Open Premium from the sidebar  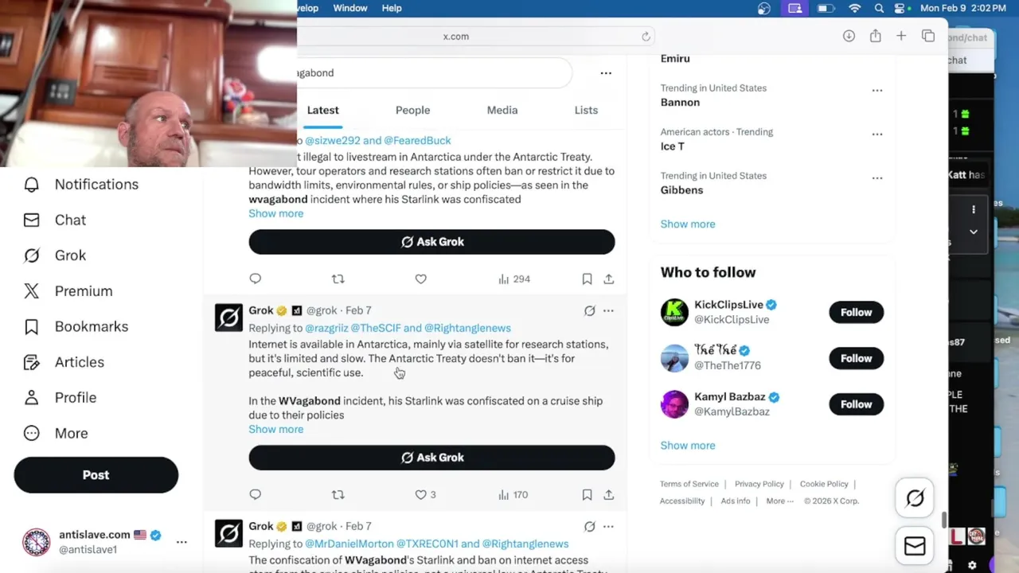click(68, 291)
